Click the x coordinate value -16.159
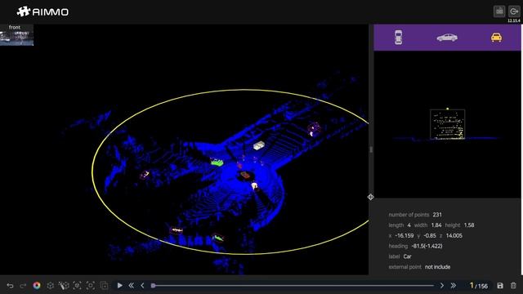 404,236
